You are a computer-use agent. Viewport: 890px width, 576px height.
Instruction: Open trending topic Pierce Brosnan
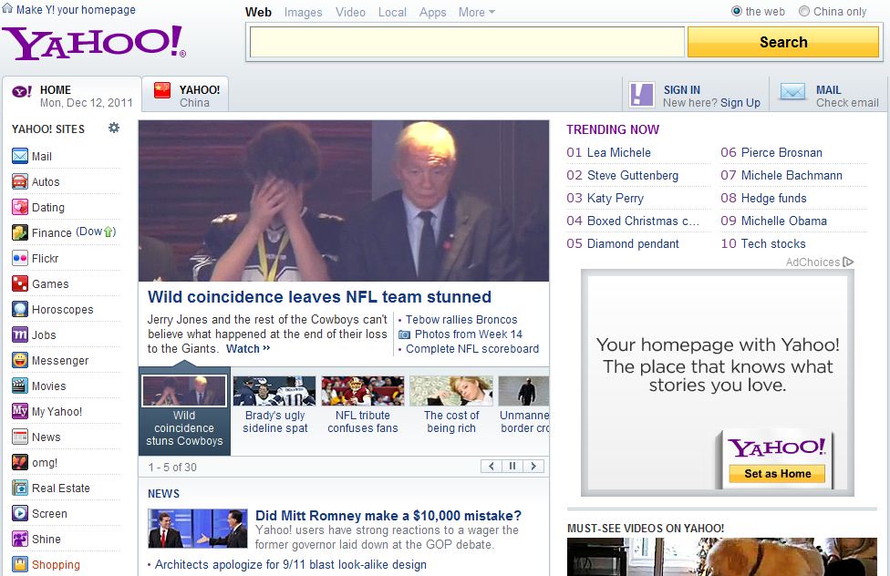coord(781,152)
